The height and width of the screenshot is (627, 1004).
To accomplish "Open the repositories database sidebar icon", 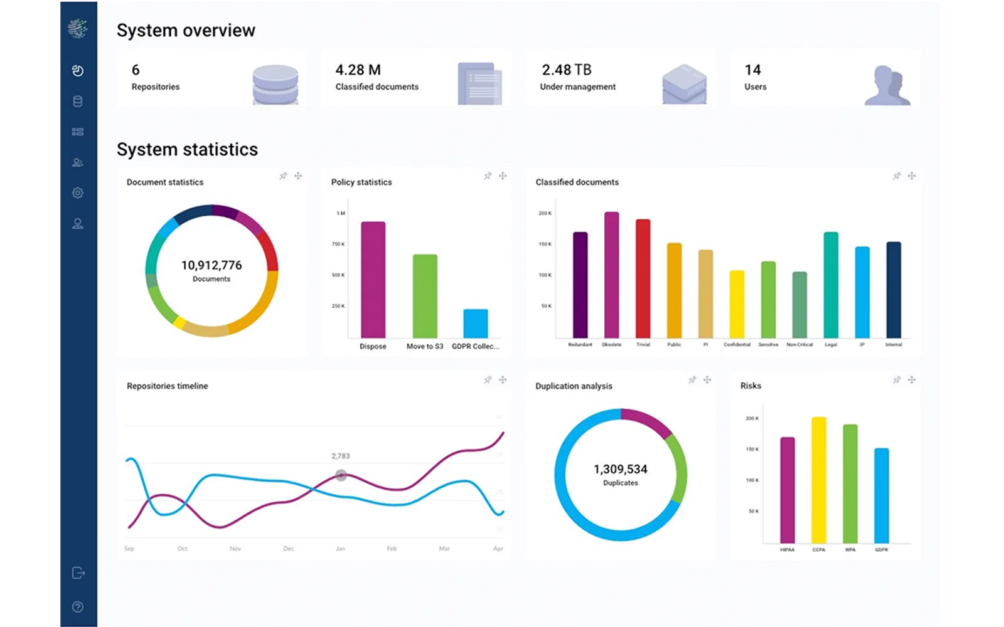I will [x=78, y=102].
